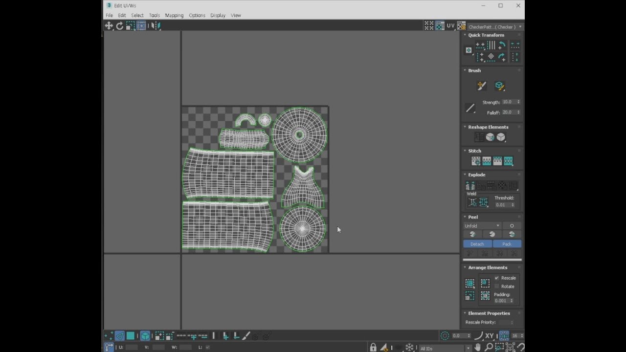Viewport: 626px width, 352px height.
Task: Click the Detach button
Action: pyautogui.click(x=477, y=244)
